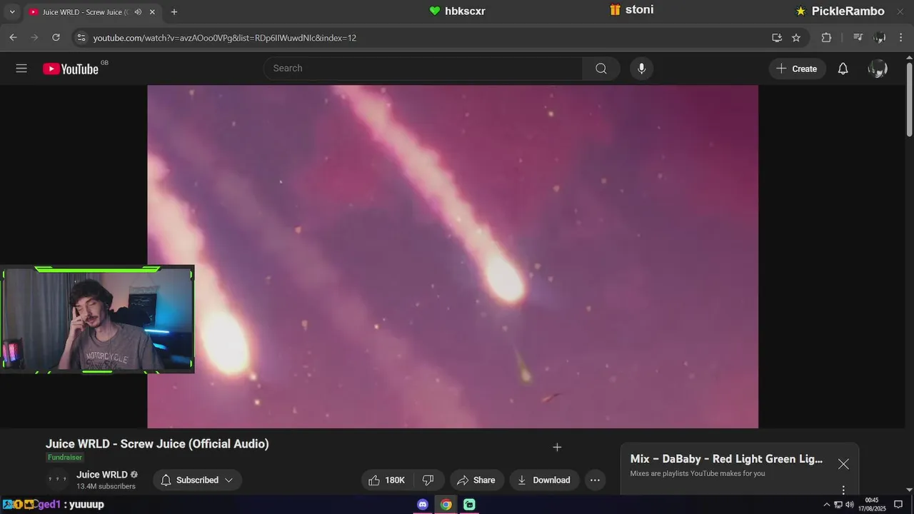
Task: Show hidden system tray icons
Action: 827,505
